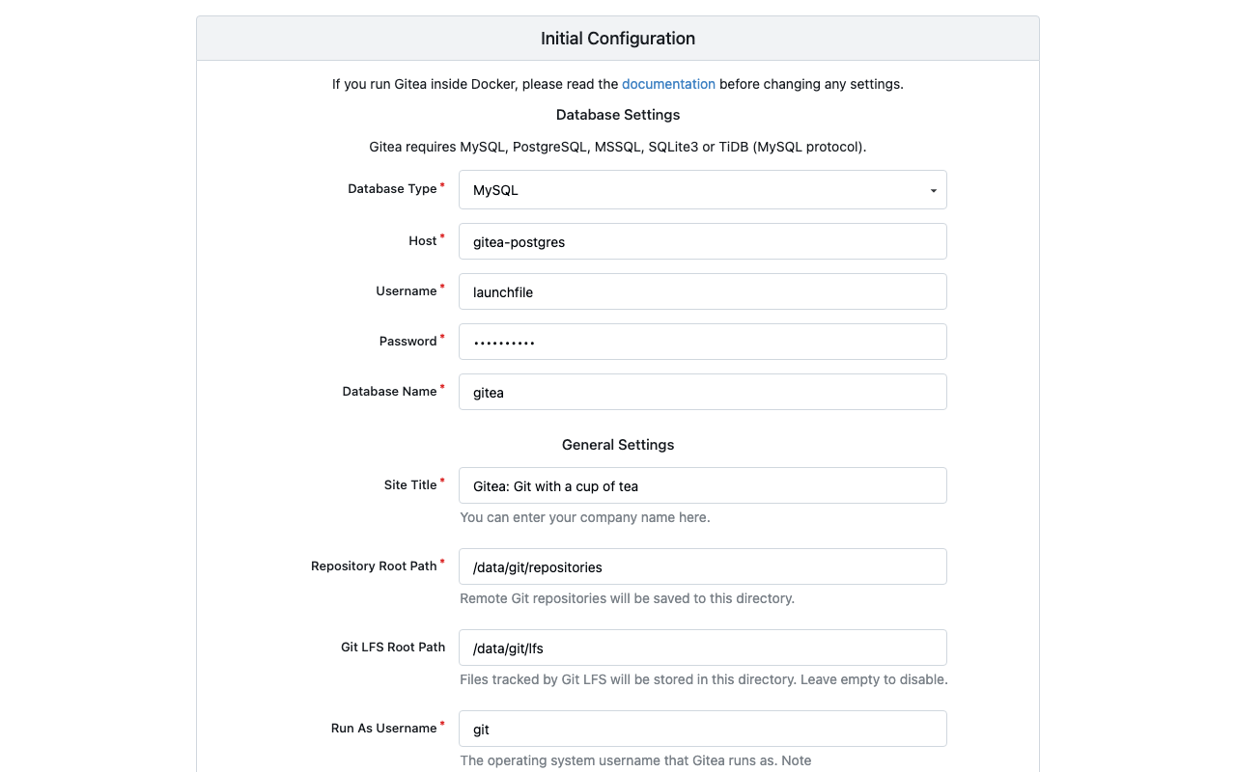Image resolution: width=1236 pixels, height=772 pixels.
Task: Click the dropdown caret beside MySQL
Action: (933, 190)
